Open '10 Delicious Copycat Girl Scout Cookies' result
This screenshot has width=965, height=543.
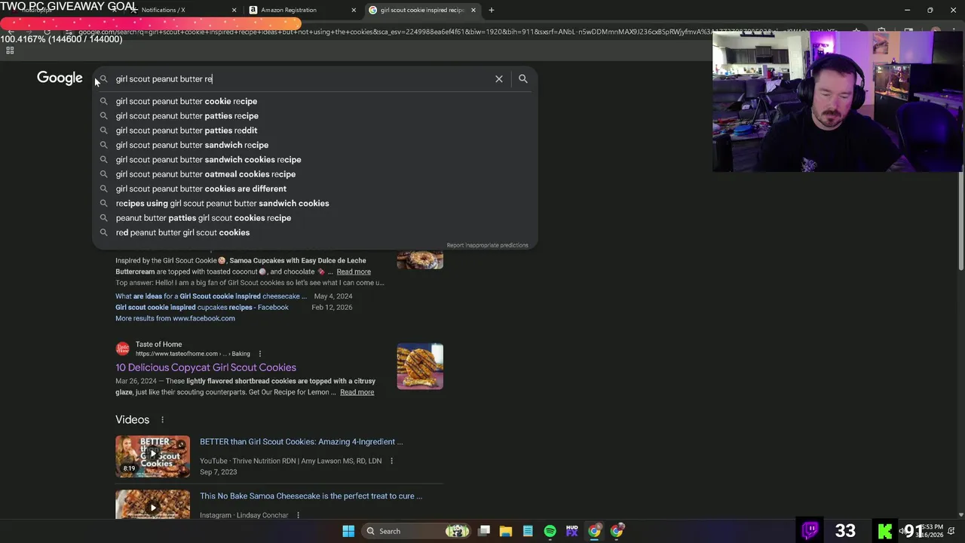click(x=206, y=367)
